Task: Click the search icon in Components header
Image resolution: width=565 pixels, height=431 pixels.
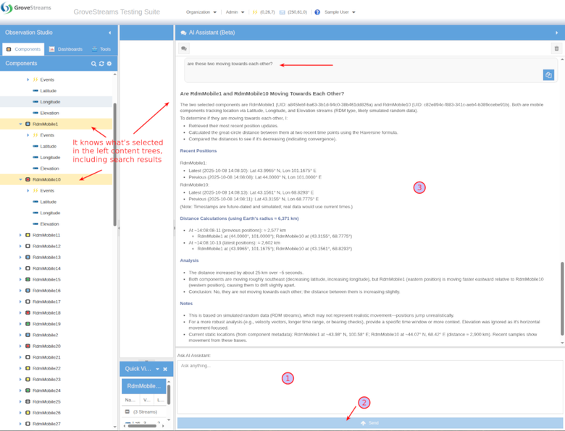Action: 93,64
